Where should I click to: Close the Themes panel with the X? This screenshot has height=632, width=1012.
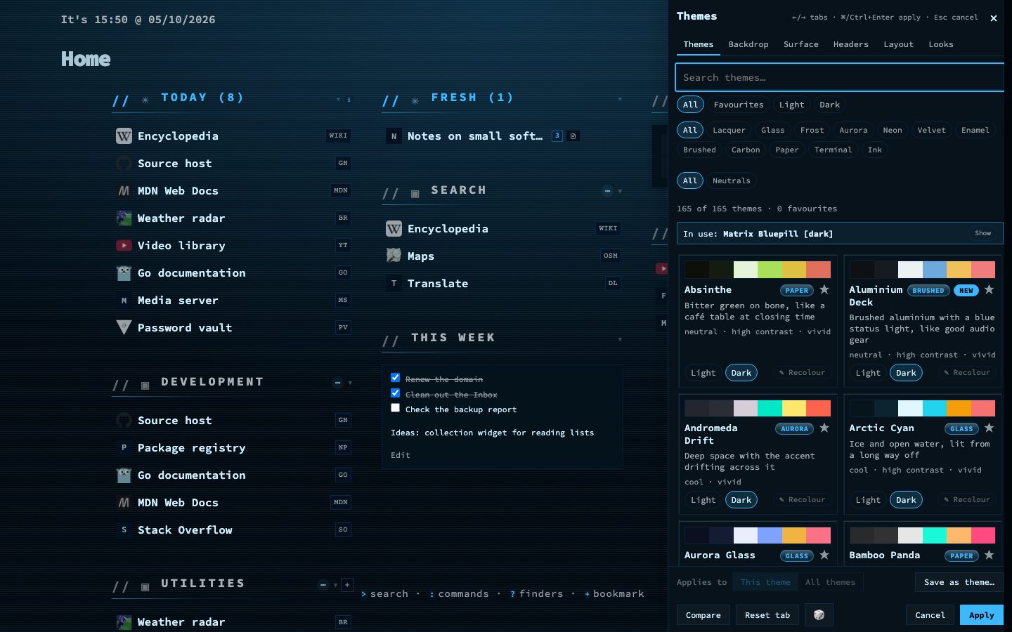(x=994, y=18)
